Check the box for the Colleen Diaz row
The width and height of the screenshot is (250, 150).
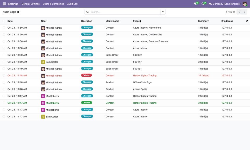[4, 35]
